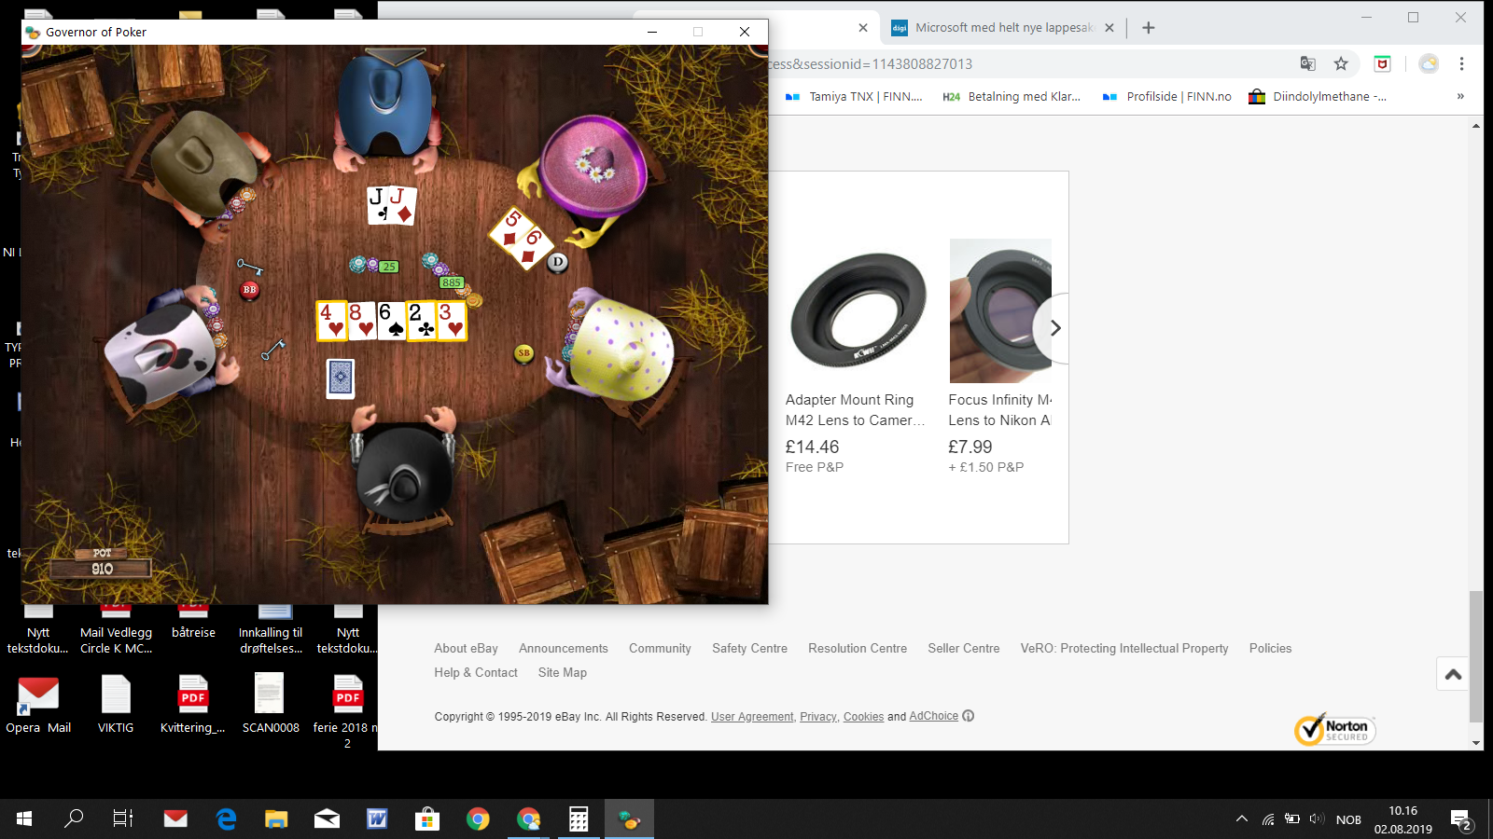This screenshot has height=839, width=1493.
Task: Open the Tamiya TNX FINN bookmark
Action: [854, 96]
